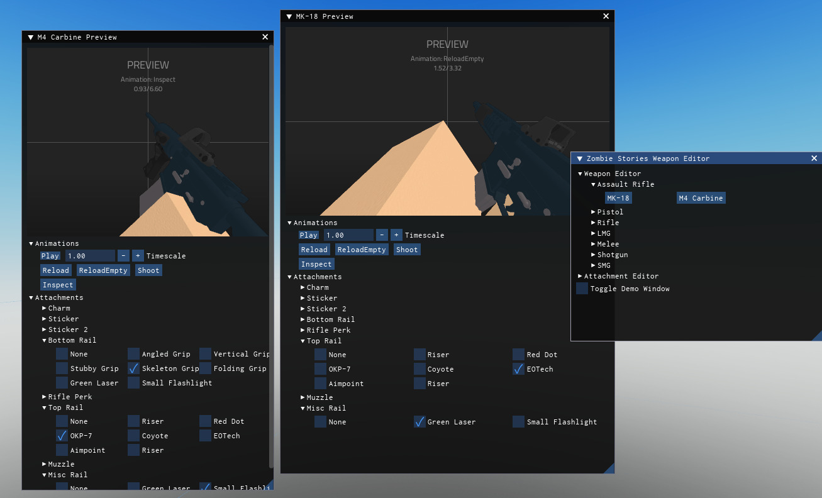Check Small Flashlight in MK-18 Misc Rail
The image size is (822, 498).
point(518,422)
